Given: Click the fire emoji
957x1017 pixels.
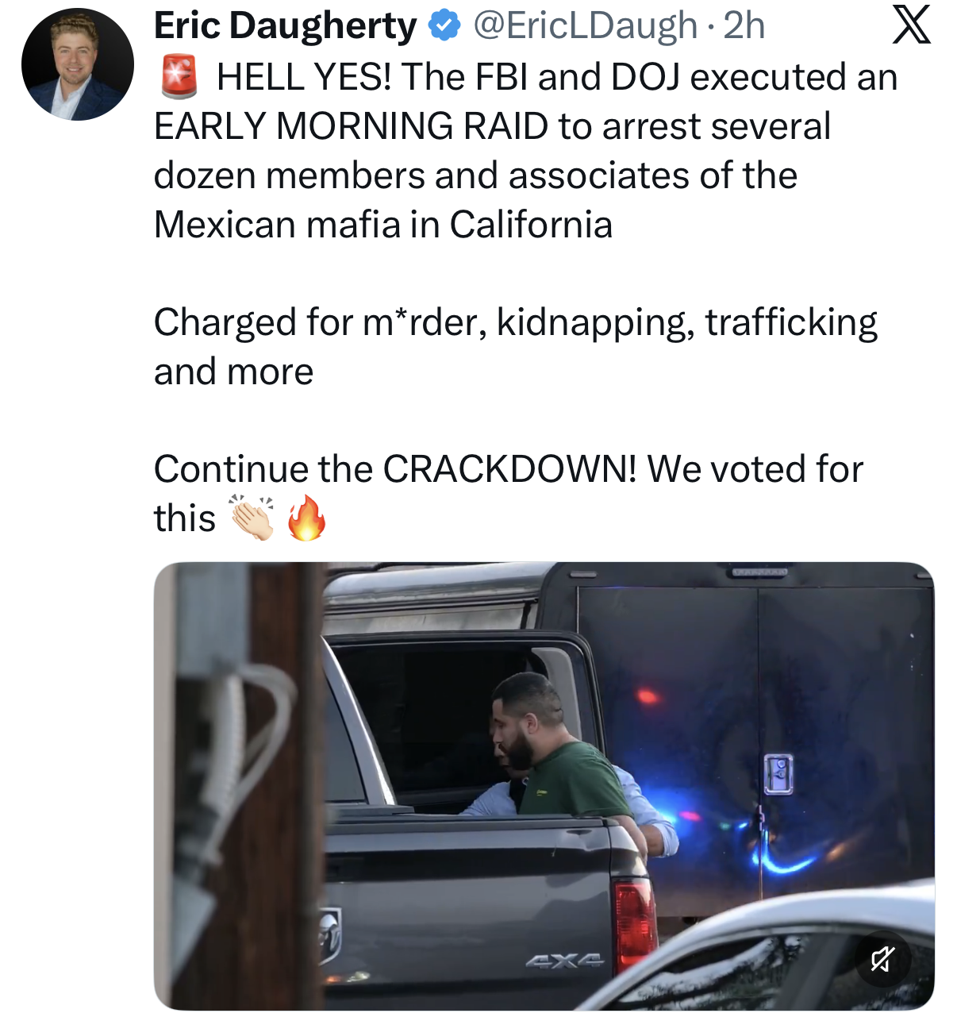Looking at the screenshot, I should point(306,518).
